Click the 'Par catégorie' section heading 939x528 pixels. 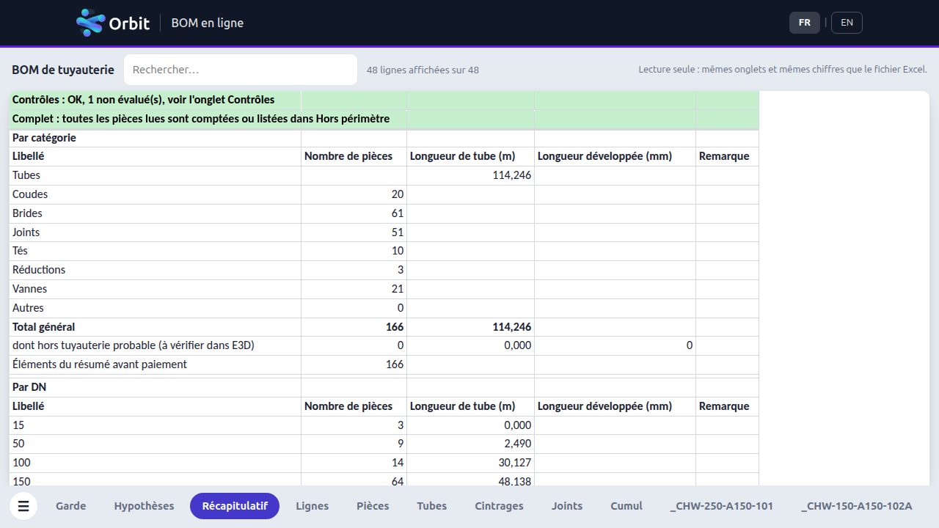[45, 138]
